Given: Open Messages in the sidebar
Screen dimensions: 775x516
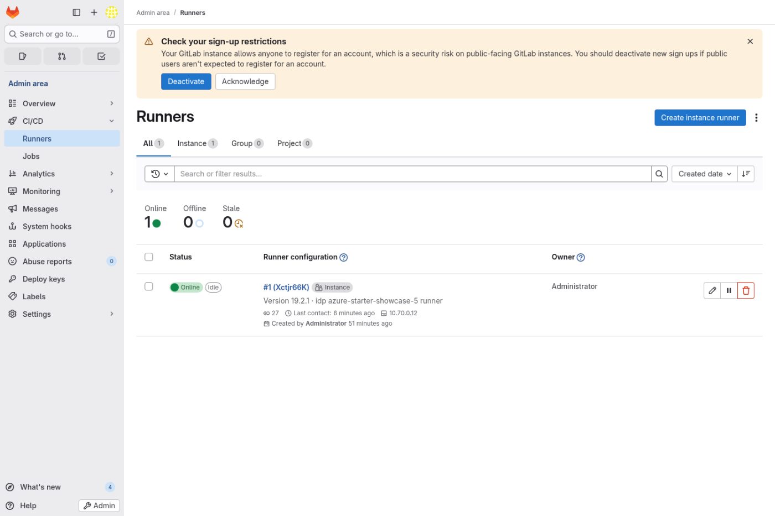Looking at the screenshot, I should tap(62, 209).
